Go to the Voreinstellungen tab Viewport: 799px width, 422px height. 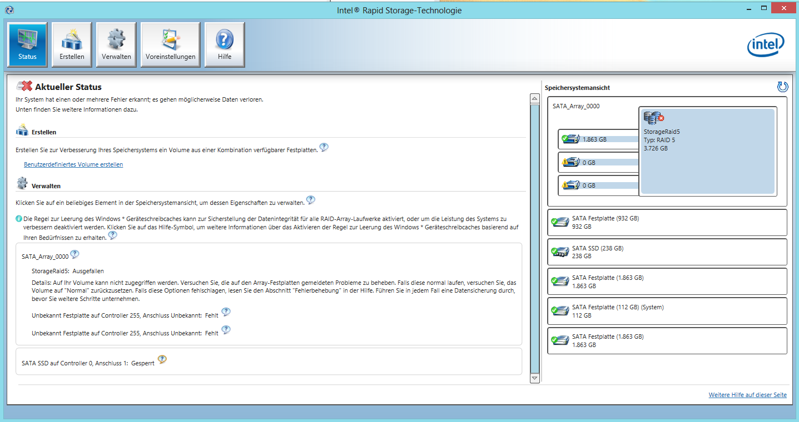[170, 44]
